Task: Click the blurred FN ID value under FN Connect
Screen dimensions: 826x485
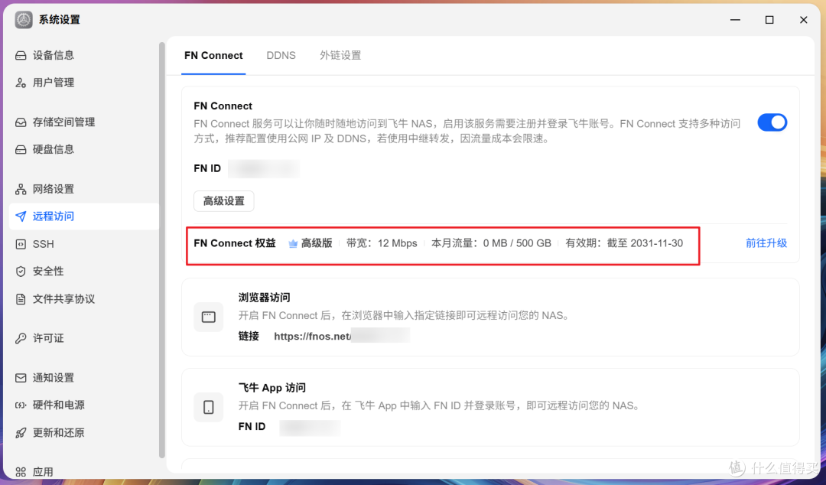Action: click(264, 169)
